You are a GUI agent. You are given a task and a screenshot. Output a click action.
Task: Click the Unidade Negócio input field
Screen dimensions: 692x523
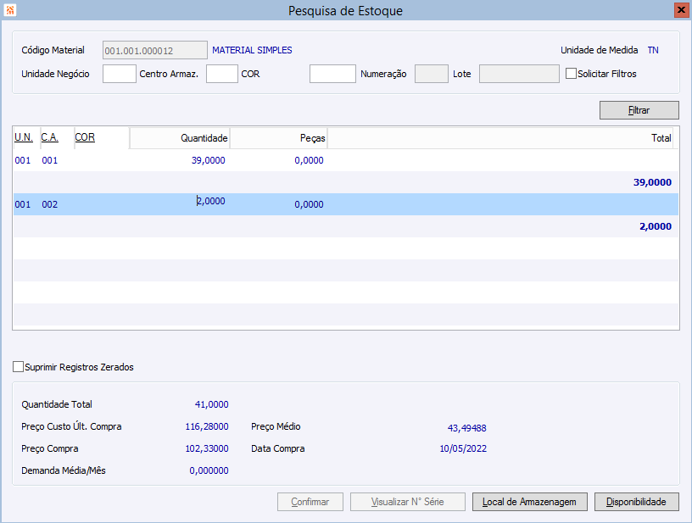point(119,74)
